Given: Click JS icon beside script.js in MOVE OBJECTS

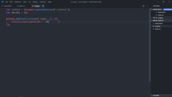Looking at the screenshot, I should (153, 26).
